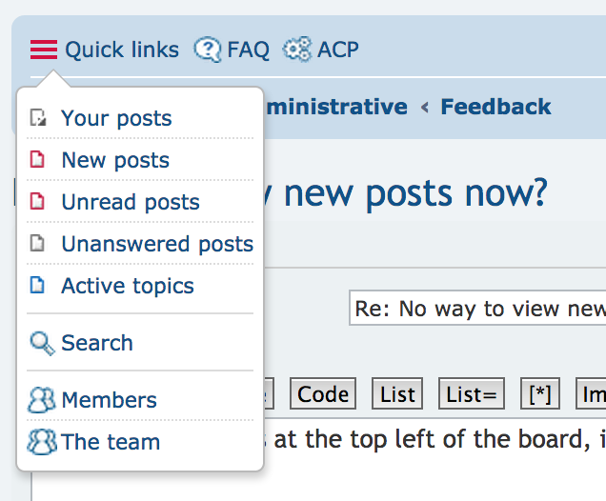Open the FAQ link text
This screenshot has width=606, height=501.
pos(248,50)
